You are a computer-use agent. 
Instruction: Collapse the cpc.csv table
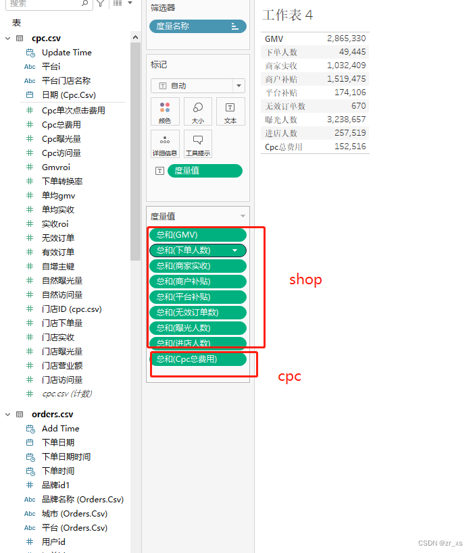point(7,38)
